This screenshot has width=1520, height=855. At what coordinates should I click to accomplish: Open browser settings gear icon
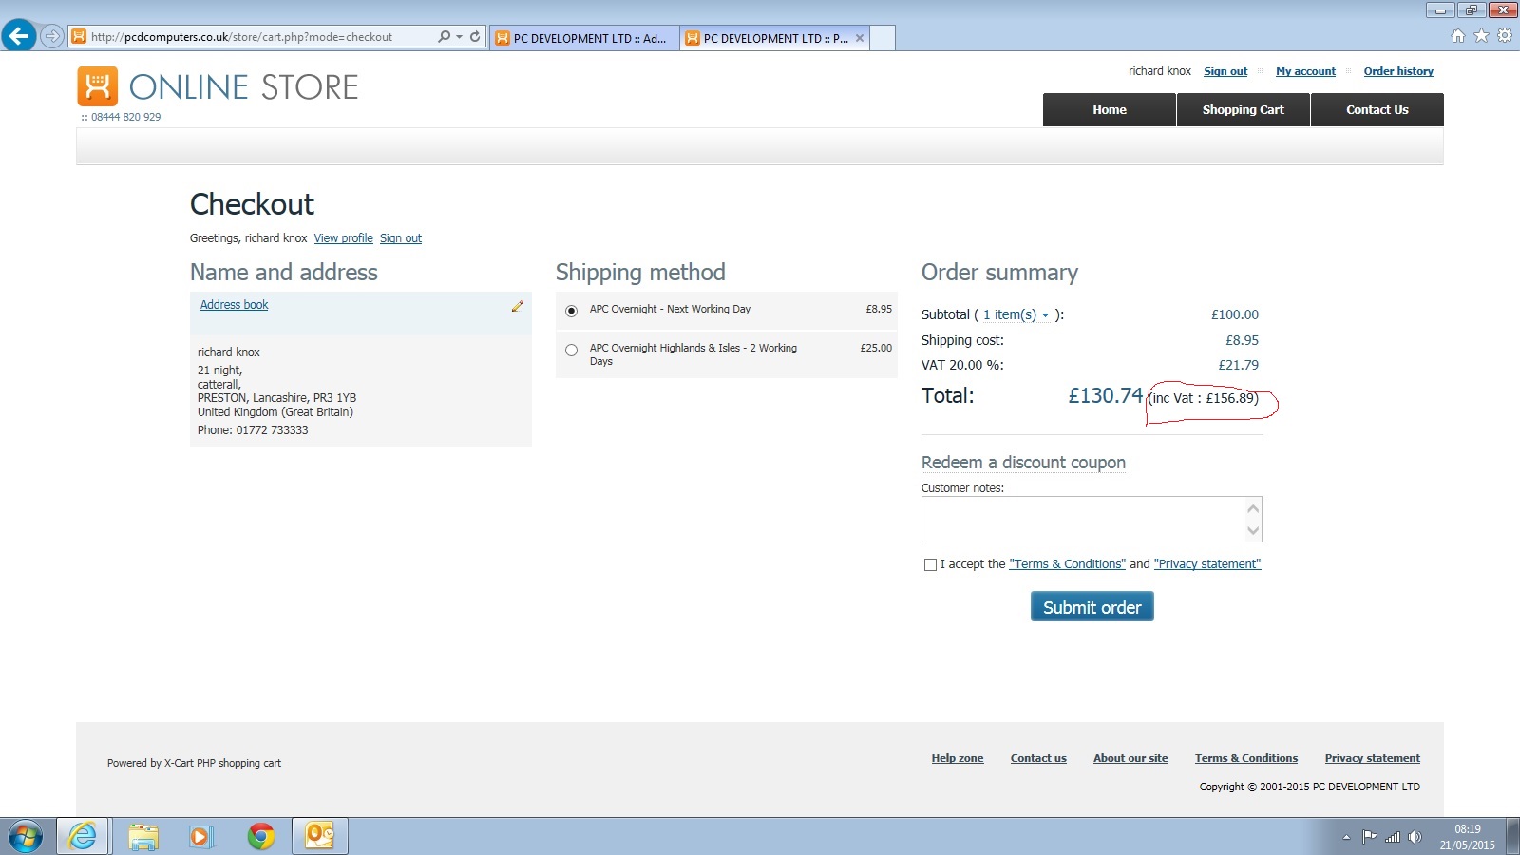pyautogui.click(x=1505, y=36)
